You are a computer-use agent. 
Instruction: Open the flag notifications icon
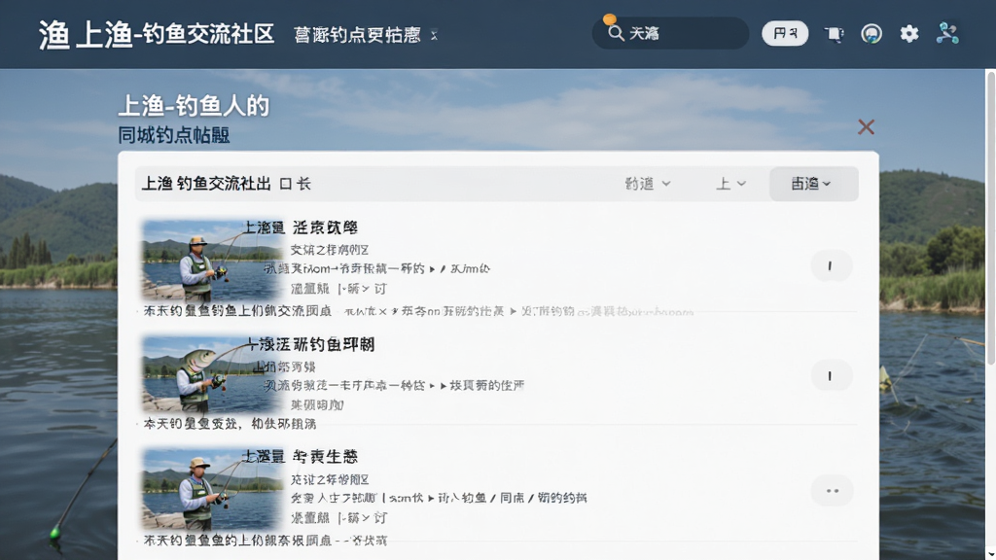(834, 34)
